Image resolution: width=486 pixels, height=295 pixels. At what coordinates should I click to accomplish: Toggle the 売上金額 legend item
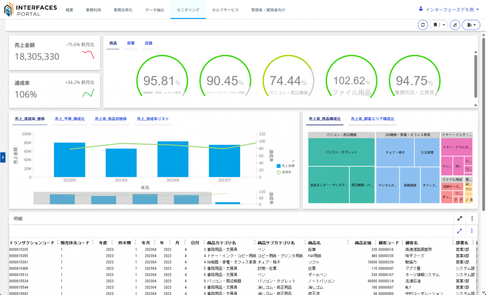tap(285, 166)
